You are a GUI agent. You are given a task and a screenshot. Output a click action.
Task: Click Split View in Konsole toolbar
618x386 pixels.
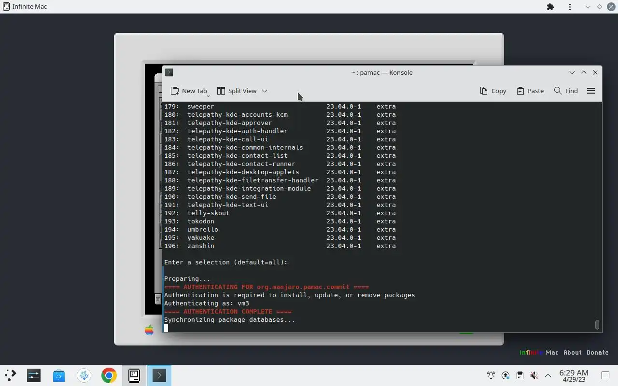point(237,91)
